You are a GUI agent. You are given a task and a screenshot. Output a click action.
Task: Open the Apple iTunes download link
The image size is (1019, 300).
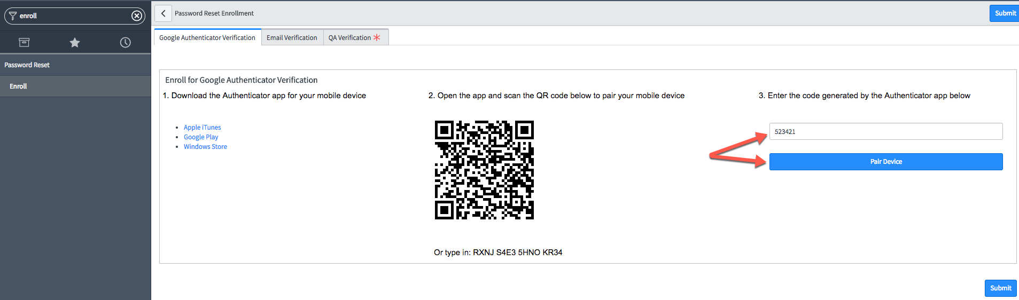click(x=202, y=128)
